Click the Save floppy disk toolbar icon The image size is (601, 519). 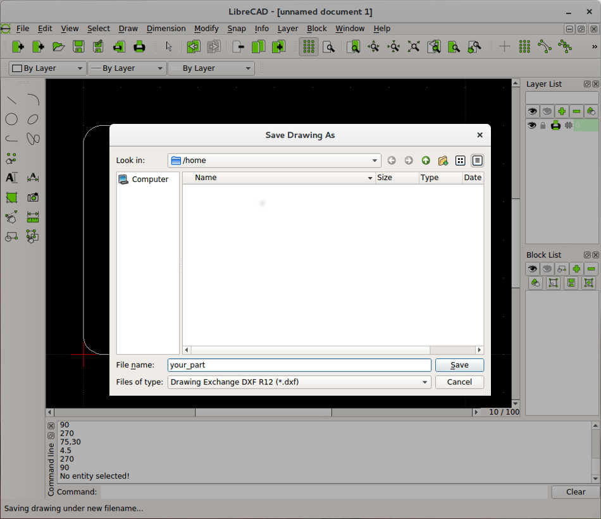[x=78, y=47]
